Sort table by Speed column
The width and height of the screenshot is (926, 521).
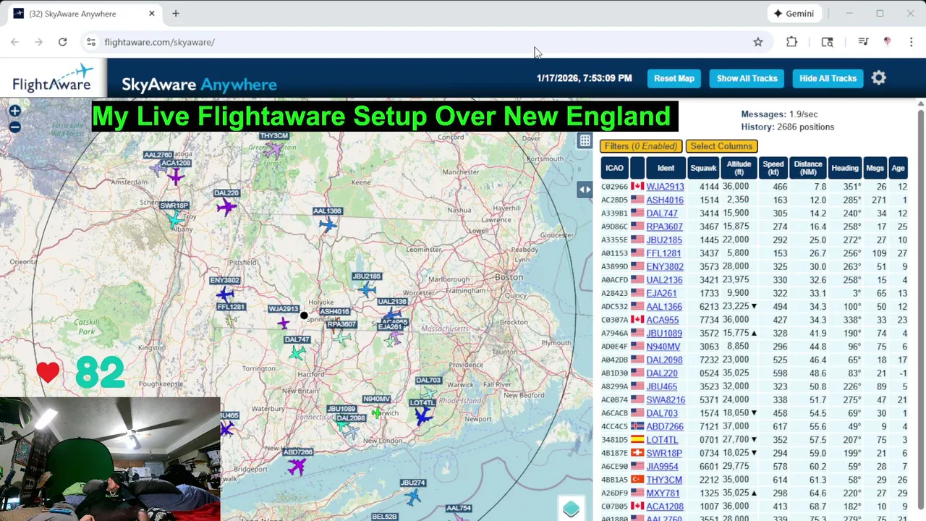point(773,168)
